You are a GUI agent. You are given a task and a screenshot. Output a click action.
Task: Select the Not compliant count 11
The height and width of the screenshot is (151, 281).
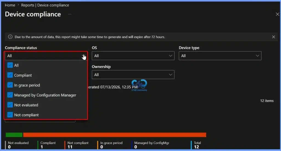[70, 147]
